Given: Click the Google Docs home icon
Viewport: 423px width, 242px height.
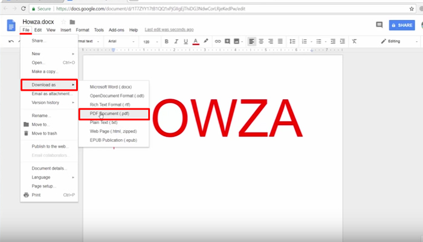Looking at the screenshot, I should pyautogui.click(x=11, y=25).
